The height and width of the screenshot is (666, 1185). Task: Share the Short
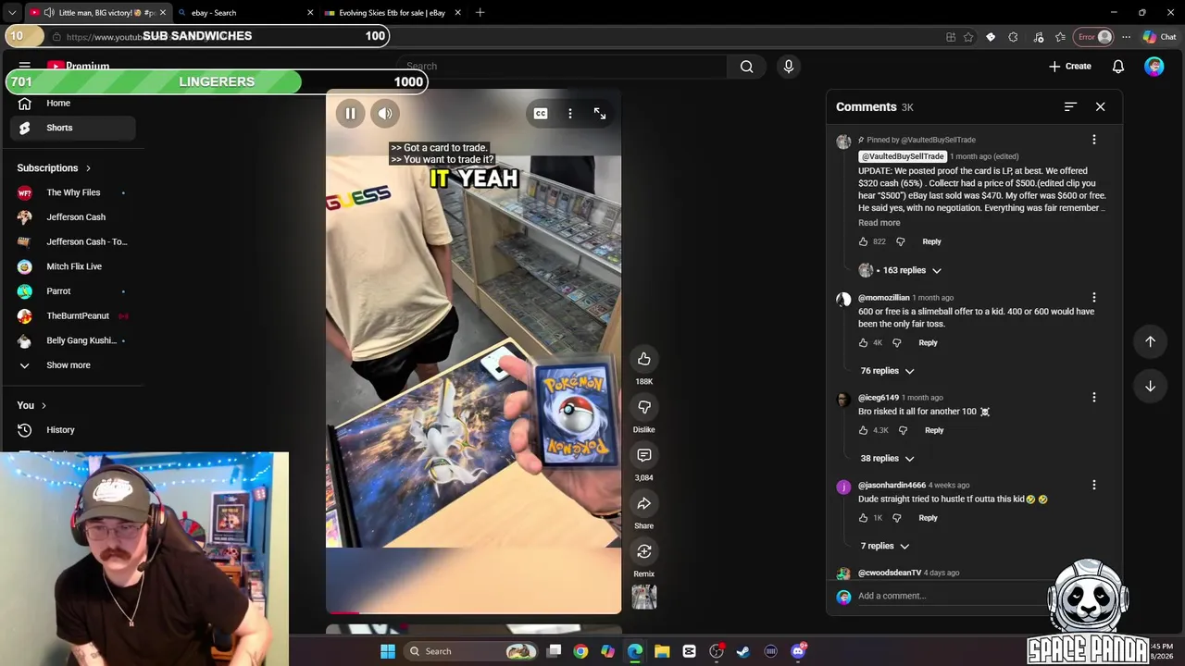[x=644, y=503]
